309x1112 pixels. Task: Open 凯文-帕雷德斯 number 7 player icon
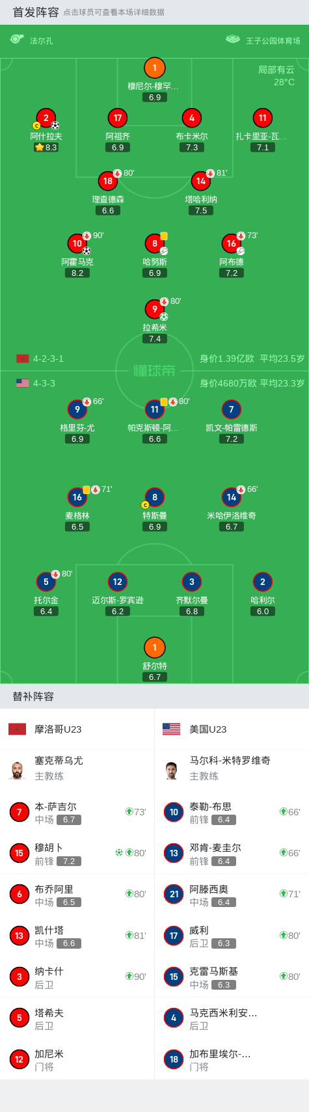pyautogui.click(x=231, y=409)
